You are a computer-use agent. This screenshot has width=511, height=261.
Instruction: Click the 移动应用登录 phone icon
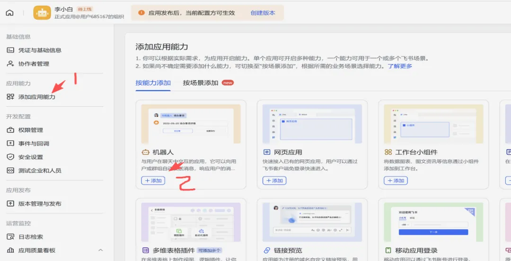388,250
